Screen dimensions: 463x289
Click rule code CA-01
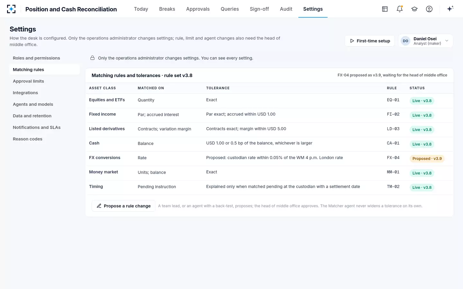click(393, 143)
